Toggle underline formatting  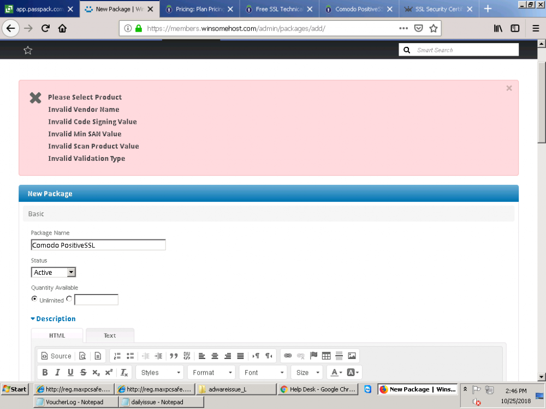point(70,372)
